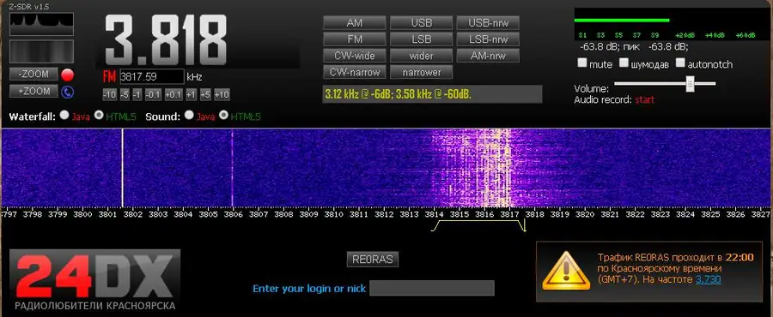Step frequency down by -1
Image resolution: width=773 pixels, height=317 pixels.
point(137,95)
